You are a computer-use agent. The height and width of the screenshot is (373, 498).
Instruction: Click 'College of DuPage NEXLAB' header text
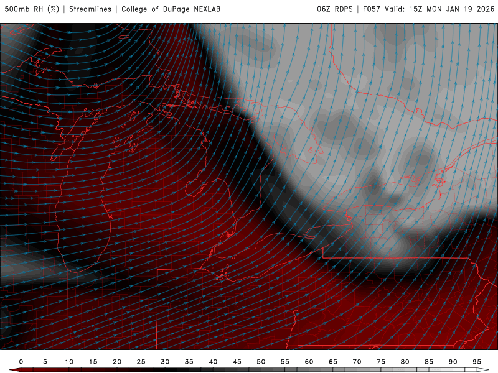171,9
